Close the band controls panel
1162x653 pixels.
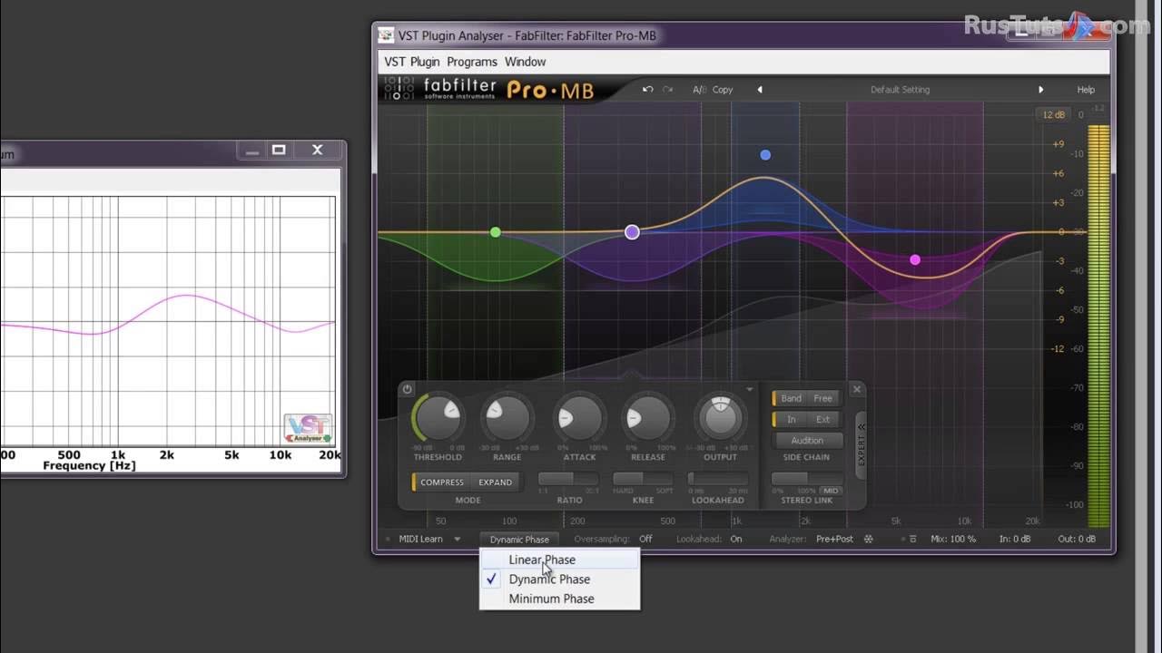856,389
